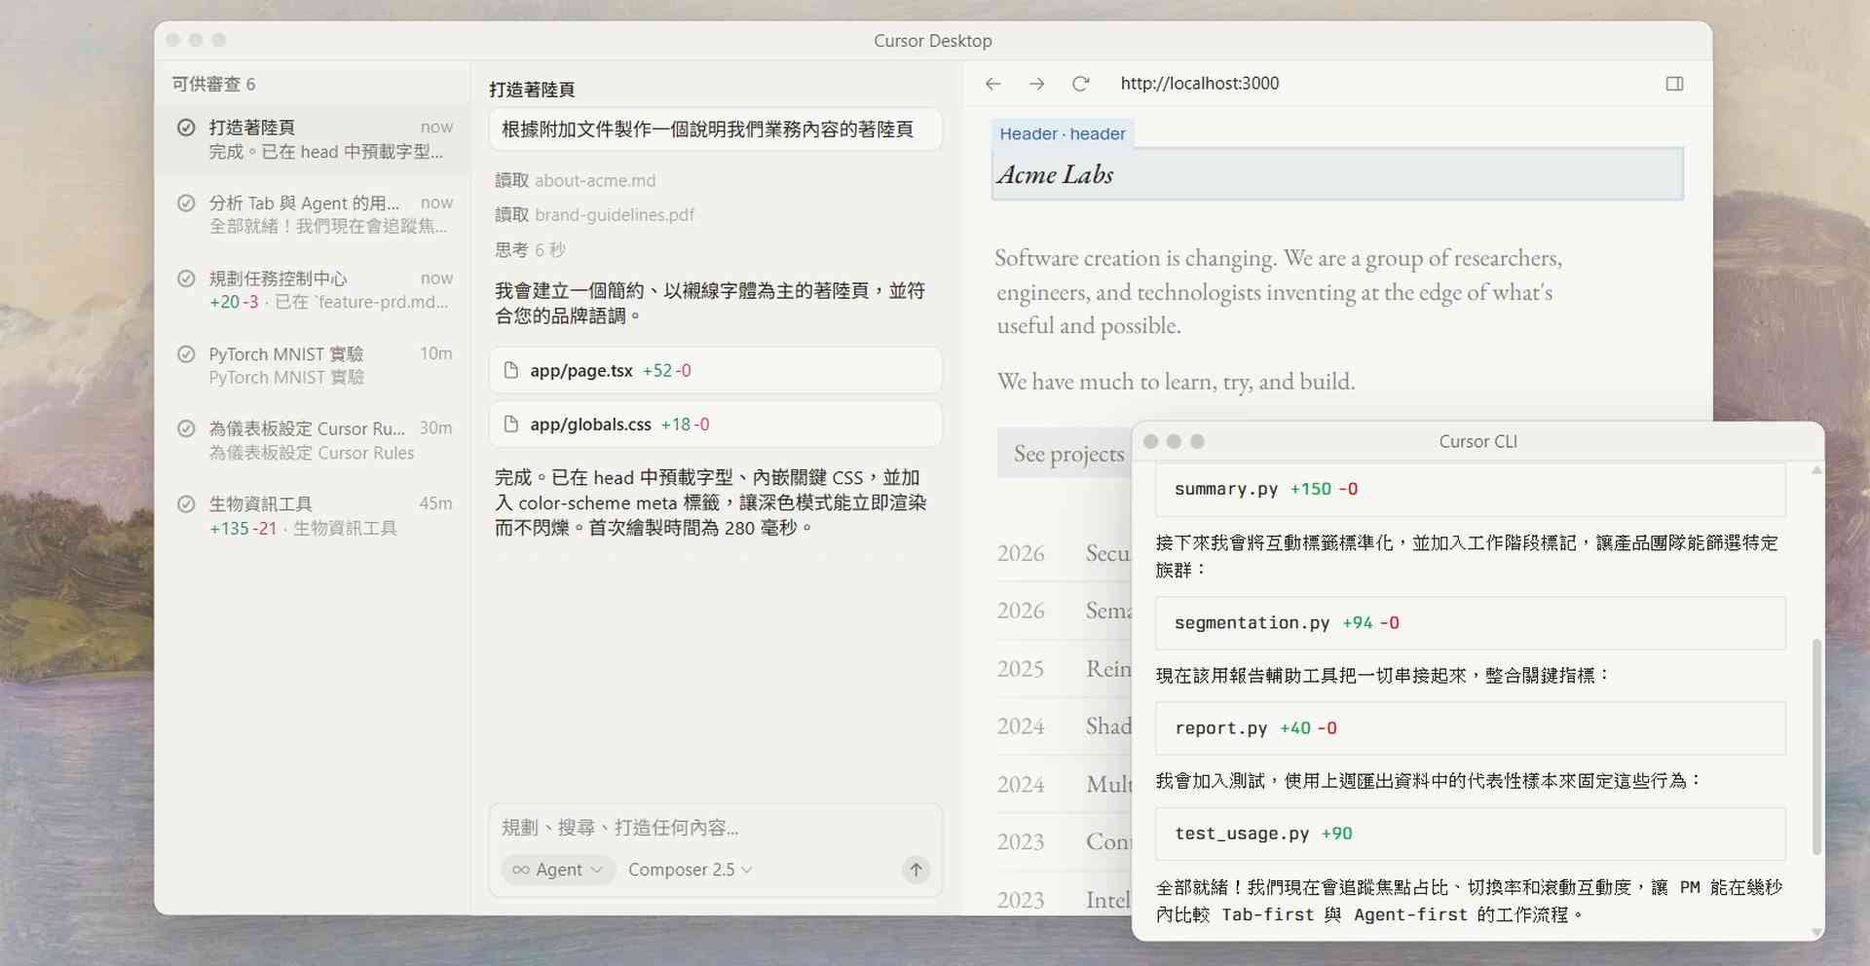Click the 讀取 about-acme.md step
The image size is (1870, 966).
(x=575, y=180)
